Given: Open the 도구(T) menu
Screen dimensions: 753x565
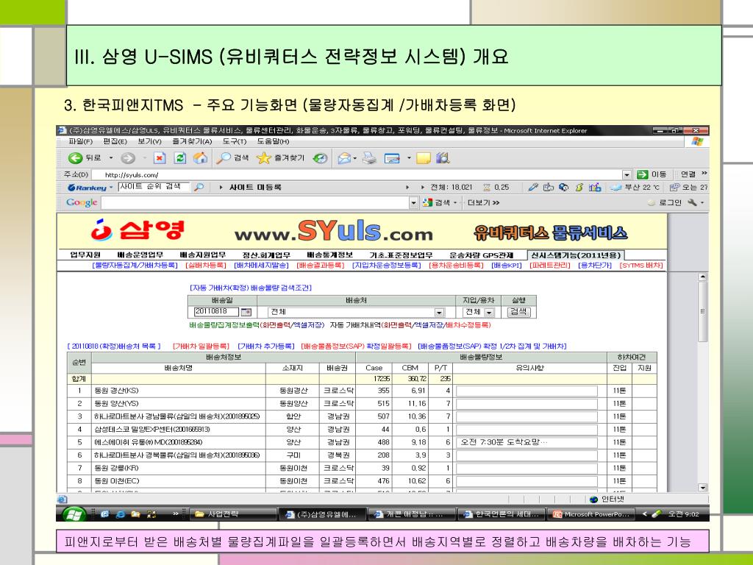Looking at the screenshot, I should click(x=235, y=141).
